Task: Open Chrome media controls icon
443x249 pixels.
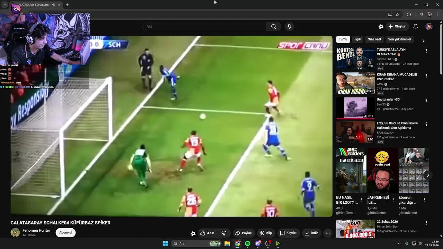Action: (x=421, y=15)
